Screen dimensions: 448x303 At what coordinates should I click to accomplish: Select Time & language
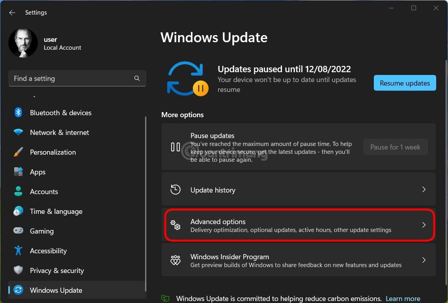77,211
